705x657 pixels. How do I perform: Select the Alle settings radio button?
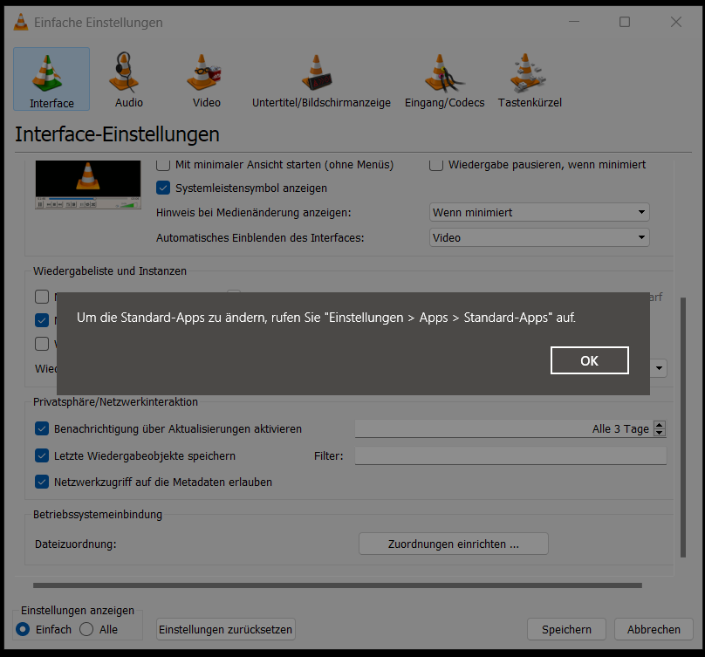pos(86,629)
